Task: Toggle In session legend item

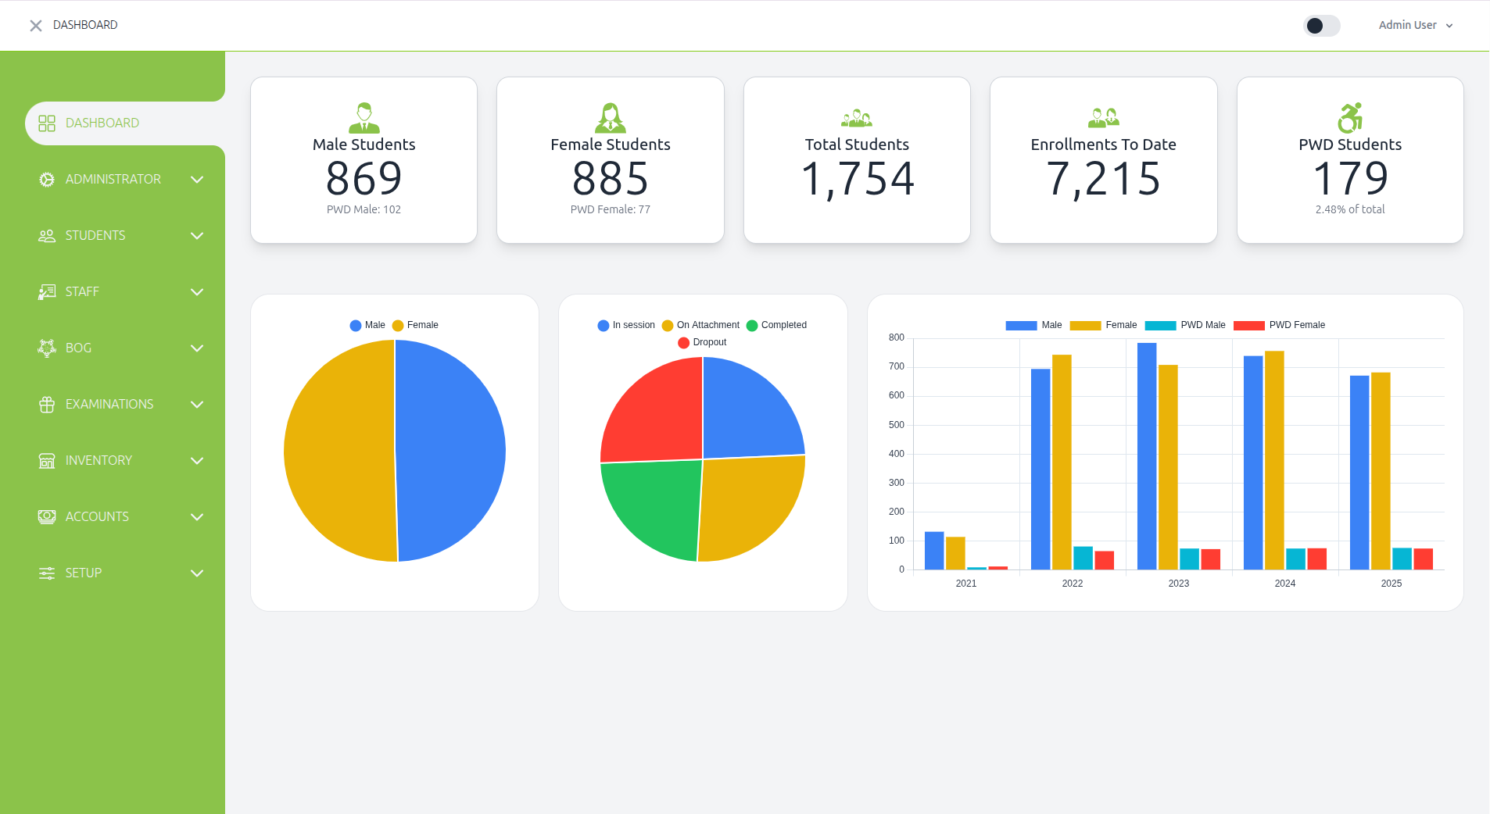Action: pyautogui.click(x=626, y=326)
